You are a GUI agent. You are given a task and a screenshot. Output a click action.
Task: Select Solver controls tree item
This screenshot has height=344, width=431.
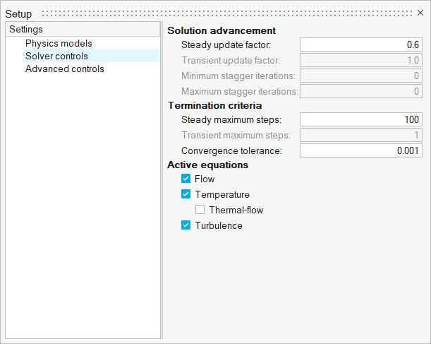point(56,56)
